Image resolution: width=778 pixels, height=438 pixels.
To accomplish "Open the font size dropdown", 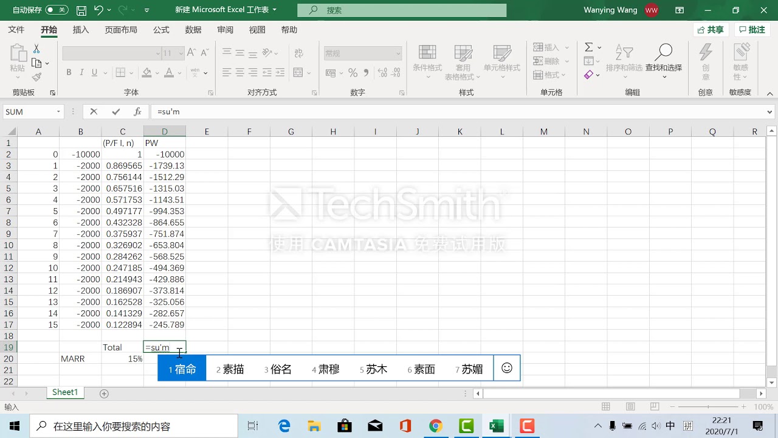I will 181,54.
